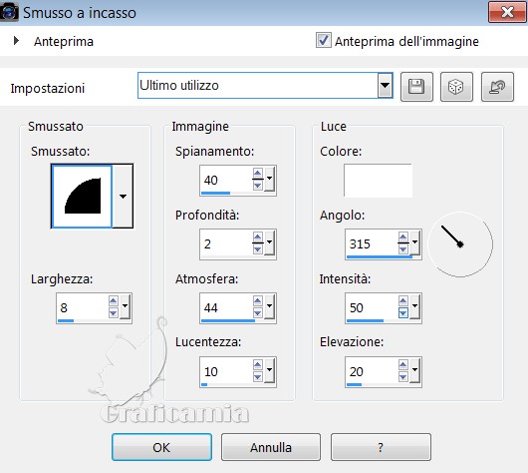Open help with the ? button
Screen dimensions: 528x473
tap(381, 447)
